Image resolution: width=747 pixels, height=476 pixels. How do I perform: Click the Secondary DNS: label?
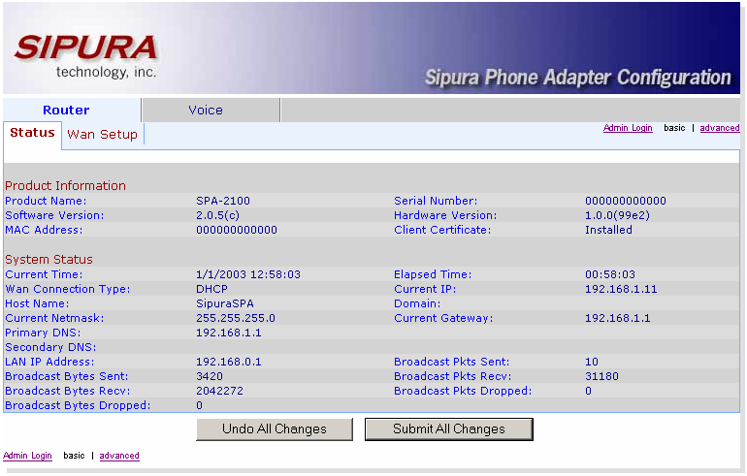coord(50,347)
